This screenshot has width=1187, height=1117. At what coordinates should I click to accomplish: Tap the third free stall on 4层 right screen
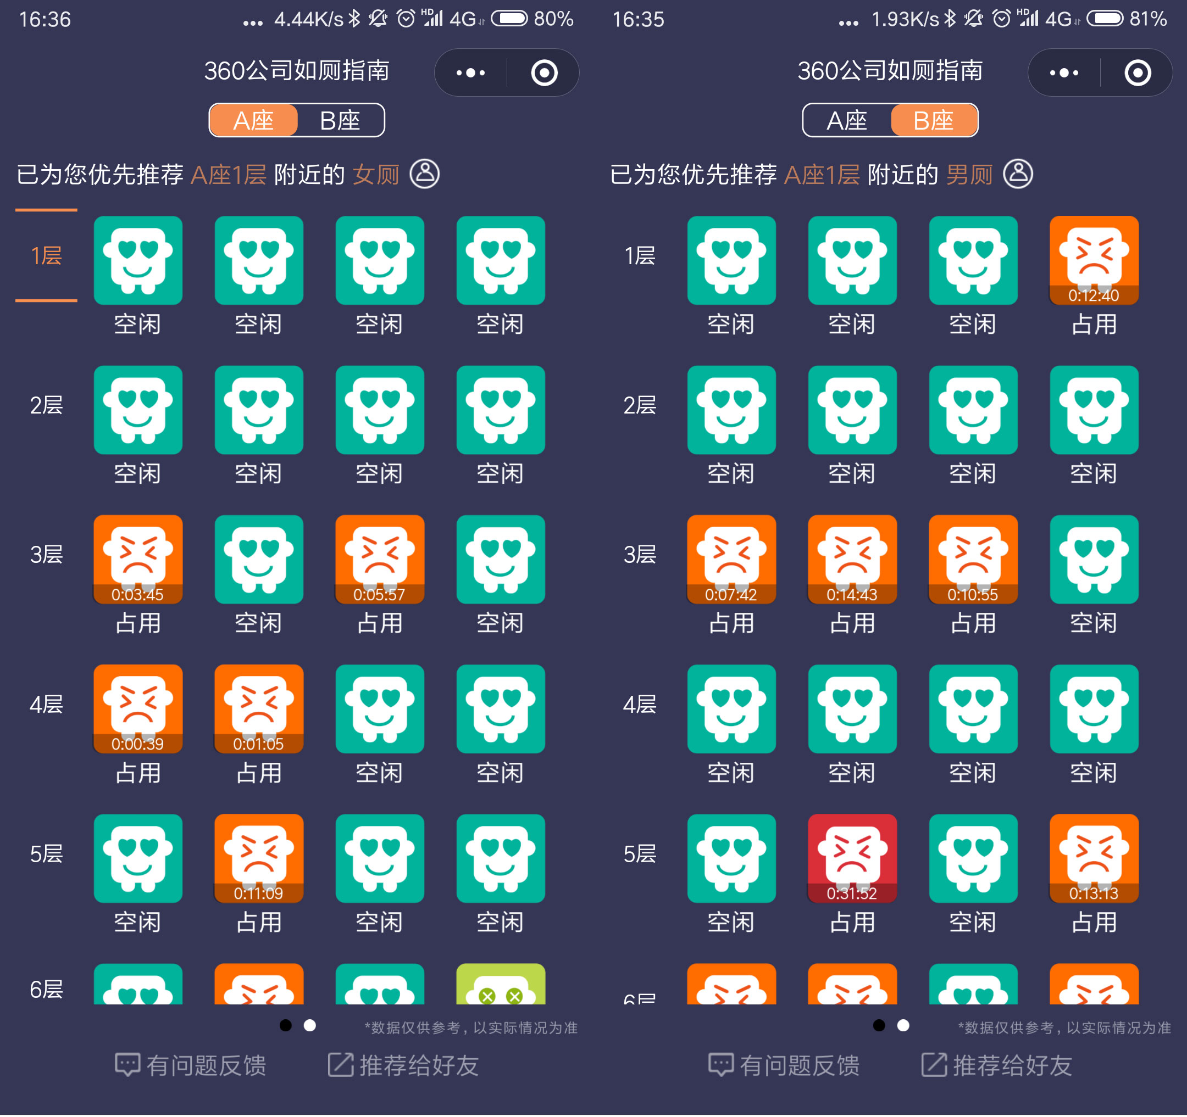click(973, 709)
